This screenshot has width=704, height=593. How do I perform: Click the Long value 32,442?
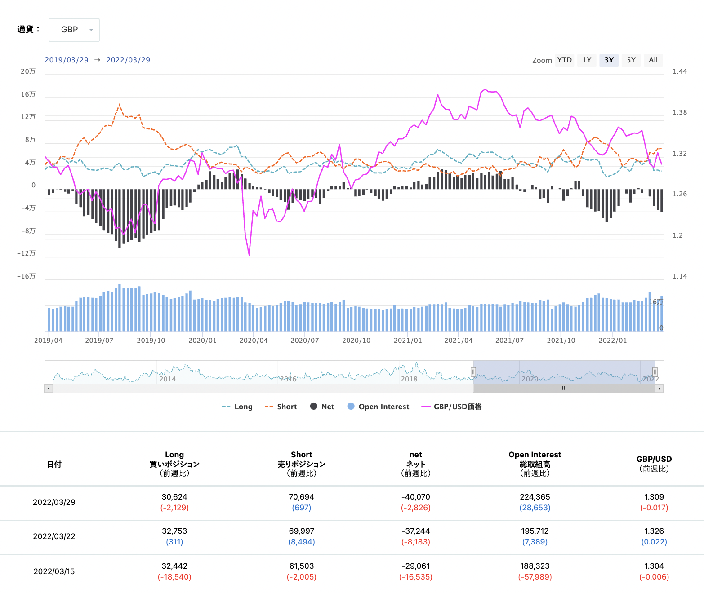(x=174, y=566)
